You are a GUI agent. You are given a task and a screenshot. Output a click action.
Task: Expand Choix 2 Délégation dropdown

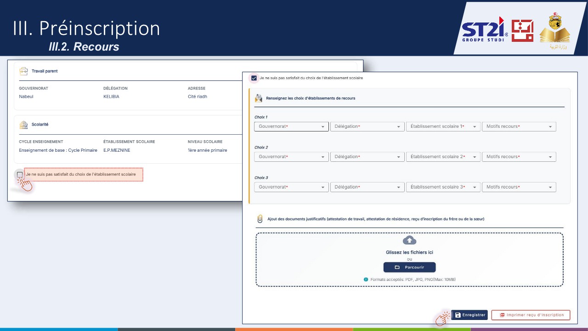[367, 157]
